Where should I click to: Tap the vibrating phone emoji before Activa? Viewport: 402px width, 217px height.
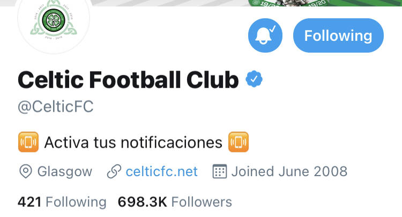28,142
